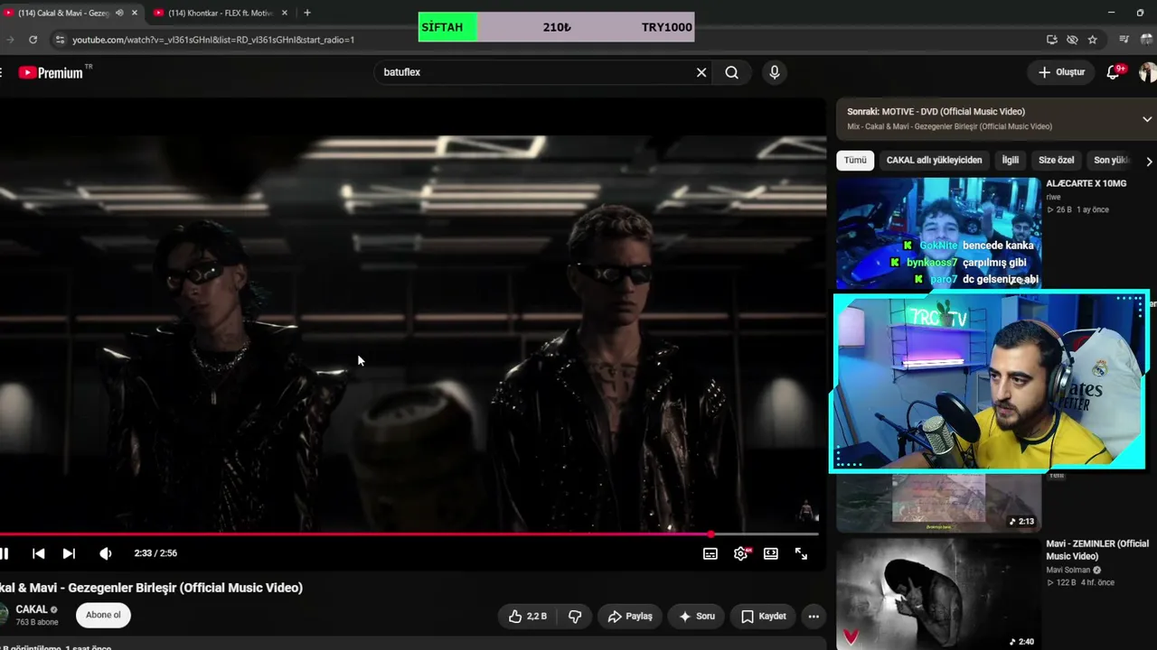Open the account avatar menu
Screen dimensions: 1157x650
1148,72
